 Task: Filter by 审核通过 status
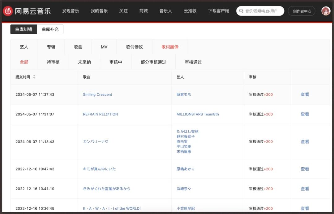click(x=193, y=62)
